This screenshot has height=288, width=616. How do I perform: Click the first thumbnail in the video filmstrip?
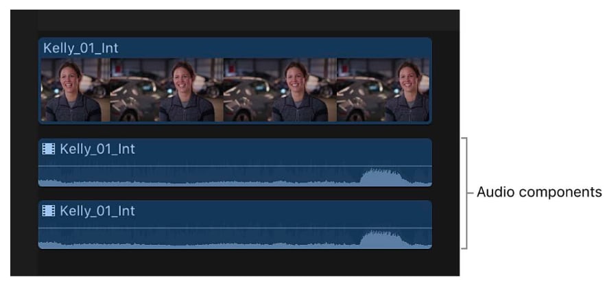(75, 90)
